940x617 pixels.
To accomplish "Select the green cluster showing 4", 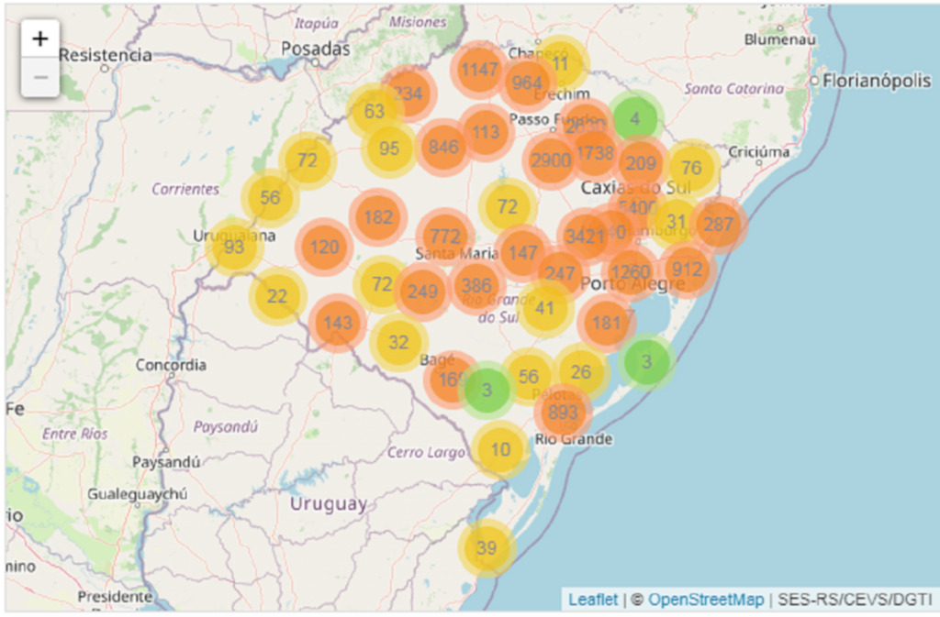I will pyautogui.click(x=634, y=118).
